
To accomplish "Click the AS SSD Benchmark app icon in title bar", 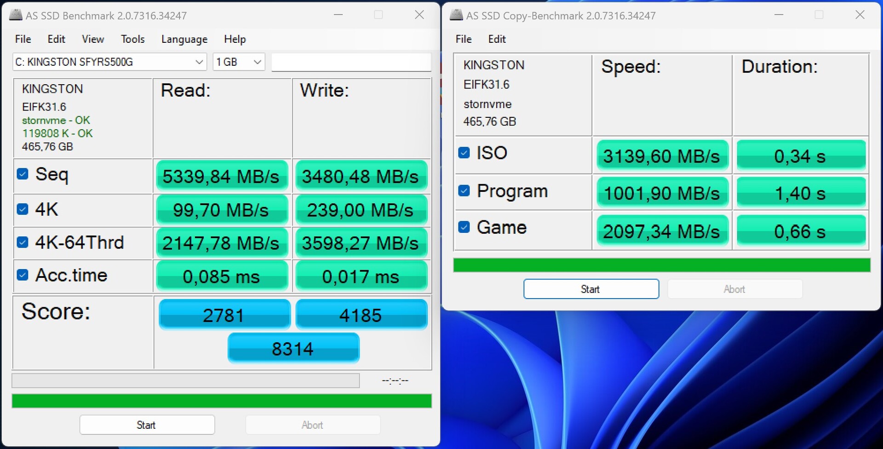I will (16, 15).
